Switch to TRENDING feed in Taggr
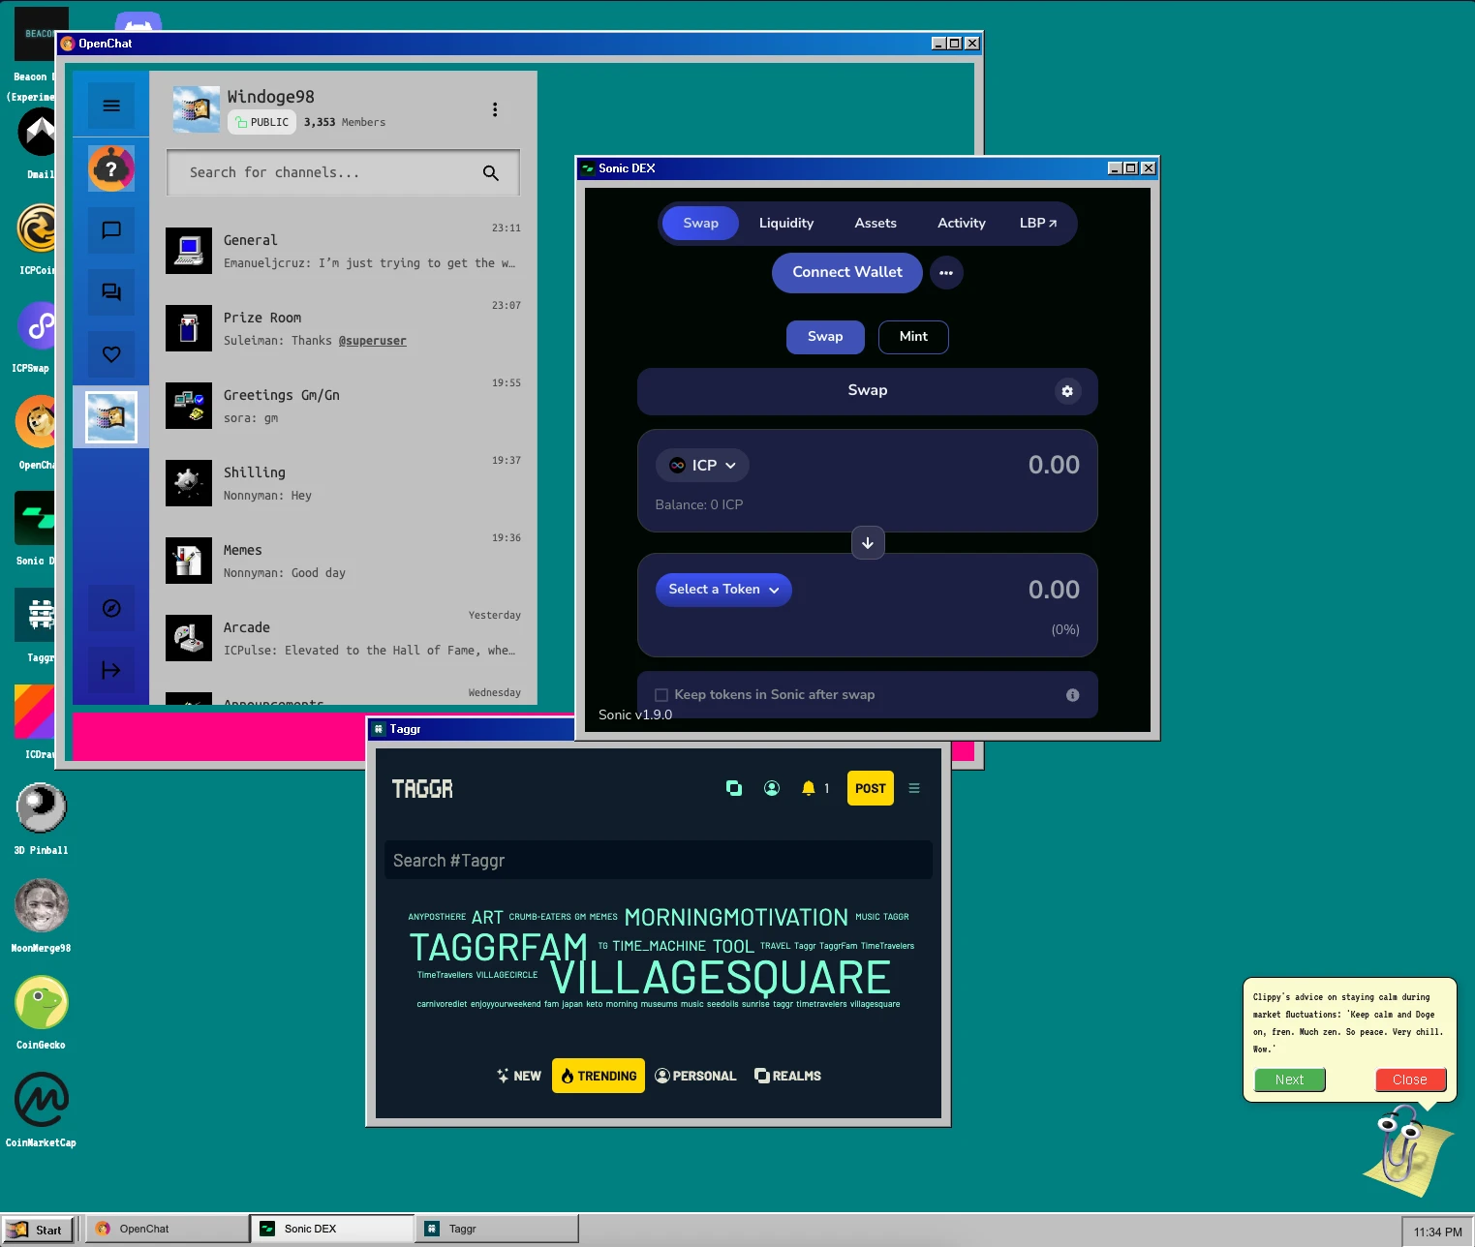The height and width of the screenshot is (1247, 1475). 599,1076
